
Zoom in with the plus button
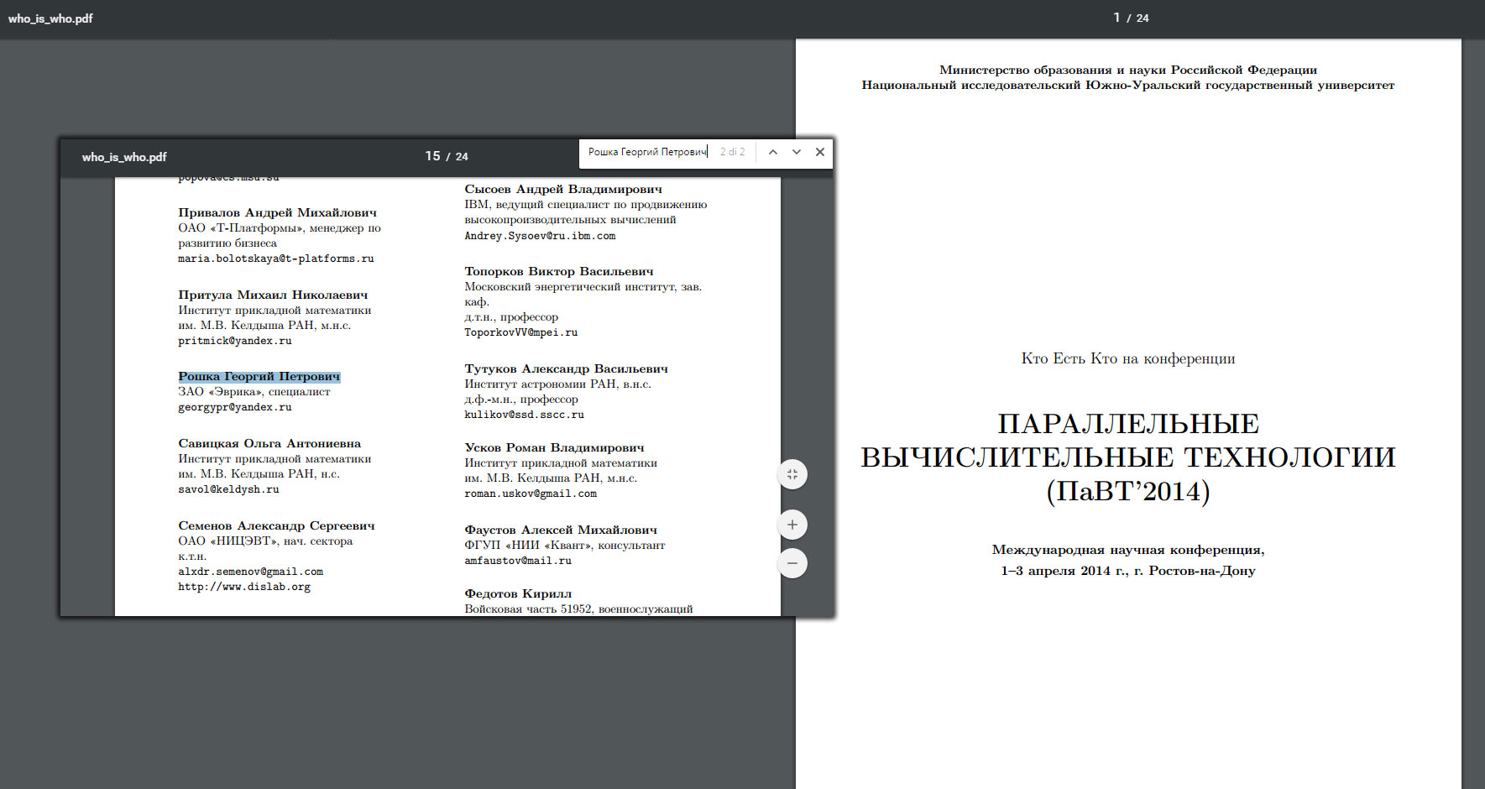click(792, 525)
